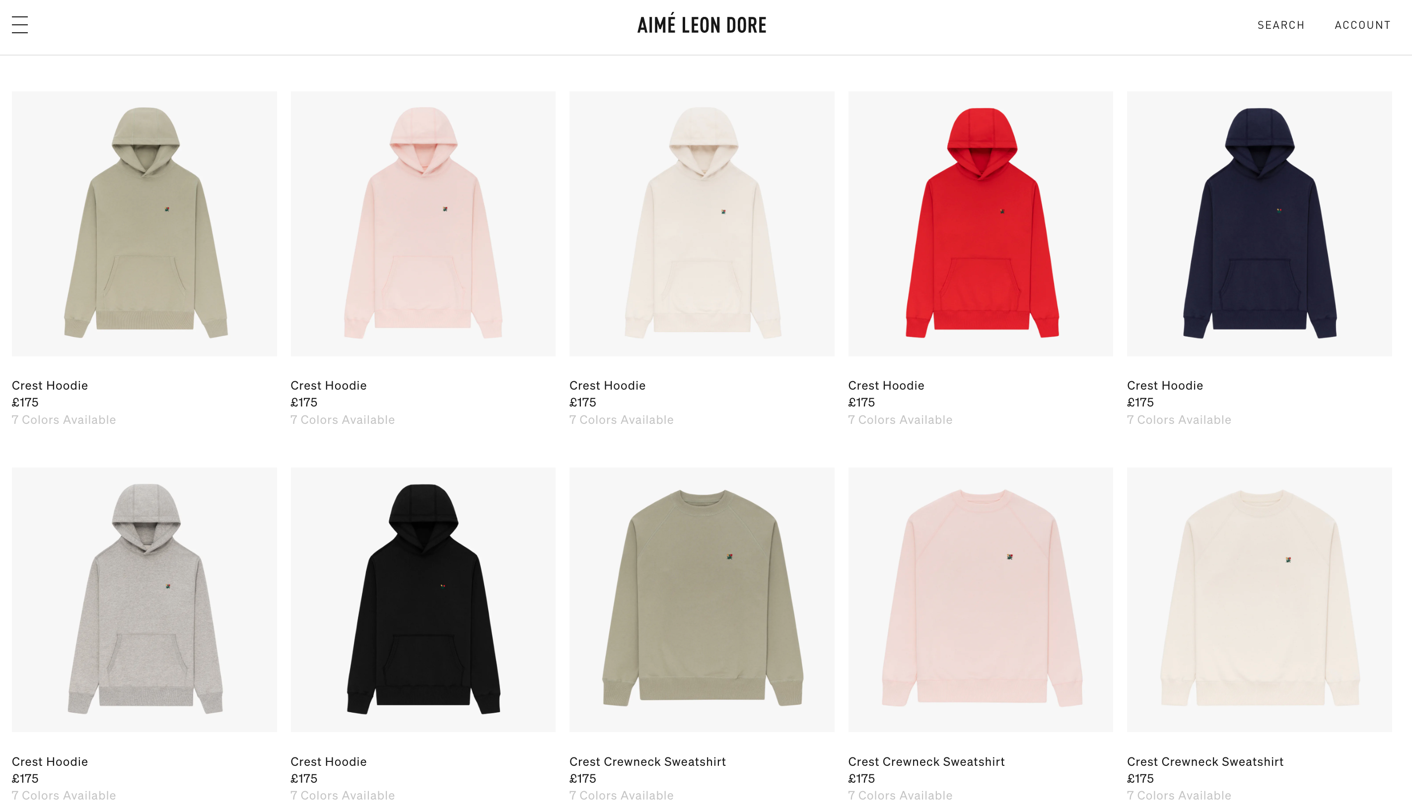Click 7 Colors Available under cream hoodie
Image resolution: width=1412 pixels, height=807 pixels.
pos(622,419)
